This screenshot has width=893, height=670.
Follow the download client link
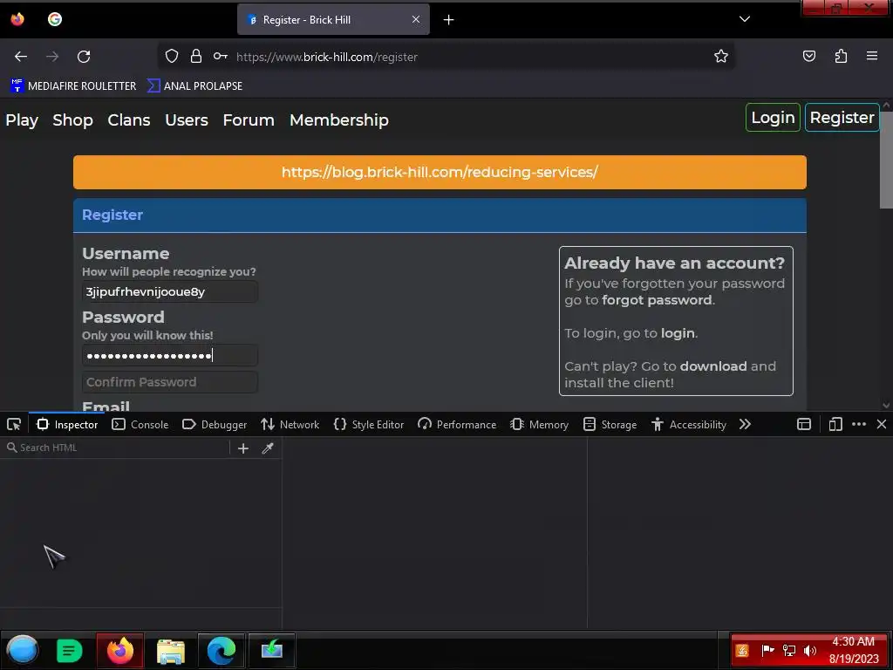(x=713, y=366)
